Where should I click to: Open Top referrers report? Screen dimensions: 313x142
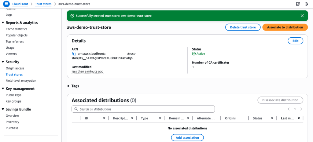(x=15, y=41)
